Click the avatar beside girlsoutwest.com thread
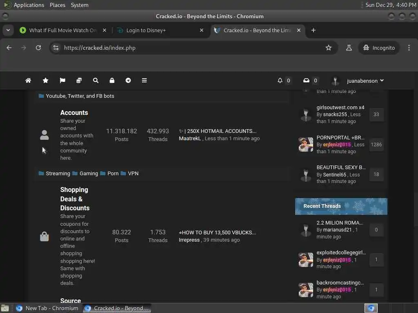Viewport: 418px width, 313px height. (306, 115)
